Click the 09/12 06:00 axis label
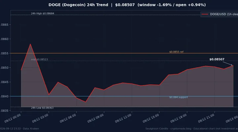Image resolution: width=238 pixels, height=132 pixels. 68,118
